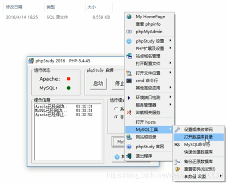Viewport: 227px width, 183px height.
Task: Click the gear settings button at window bottom
Action: [x=118, y=156]
